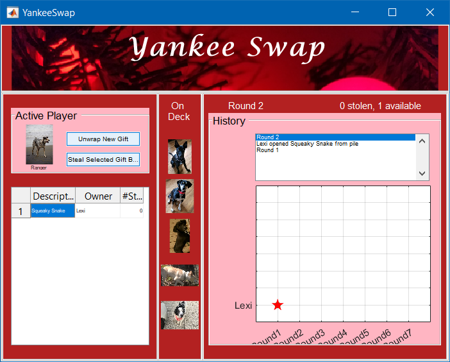Select the Squeaky Snake gift cell
Viewport: 450px width, 362px height.
(53, 211)
